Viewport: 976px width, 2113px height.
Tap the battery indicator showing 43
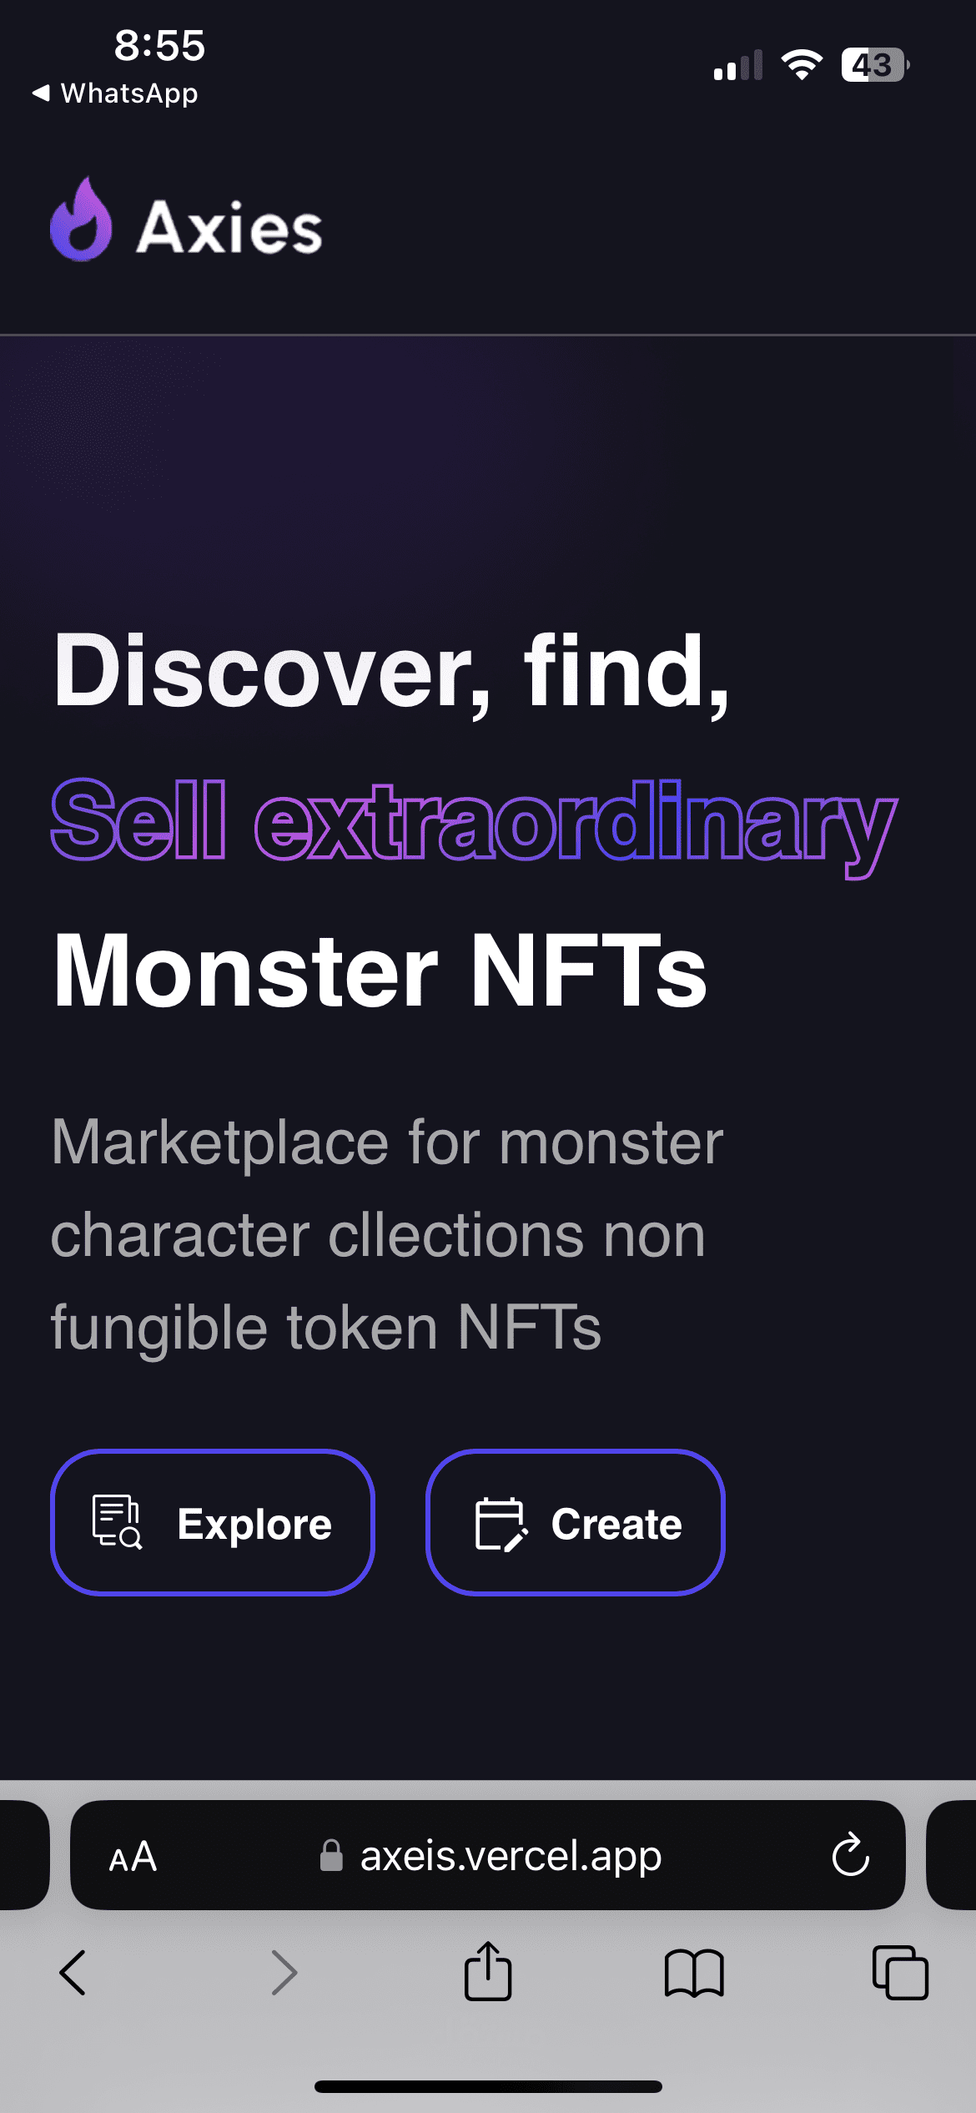pyautogui.click(x=875, y=65)
